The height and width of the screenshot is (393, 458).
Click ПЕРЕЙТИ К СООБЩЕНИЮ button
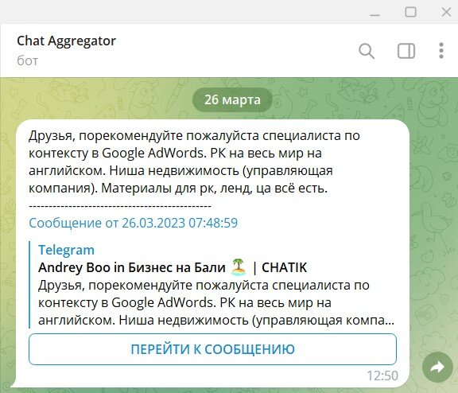(x=212, y=349)
